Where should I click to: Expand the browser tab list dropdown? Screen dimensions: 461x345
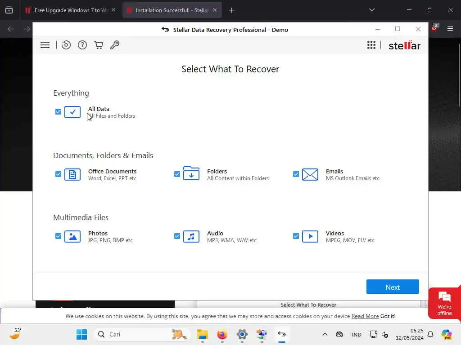pyautogui.click(x=371, y=10)
